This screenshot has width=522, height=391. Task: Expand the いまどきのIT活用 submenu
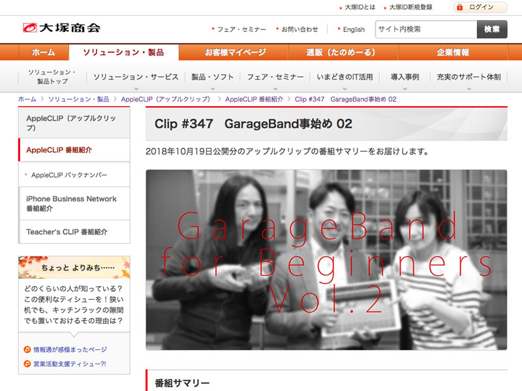click(345, 77)
